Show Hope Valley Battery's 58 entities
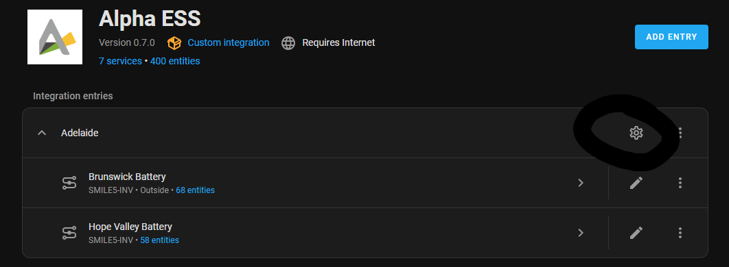 point(159,240)
